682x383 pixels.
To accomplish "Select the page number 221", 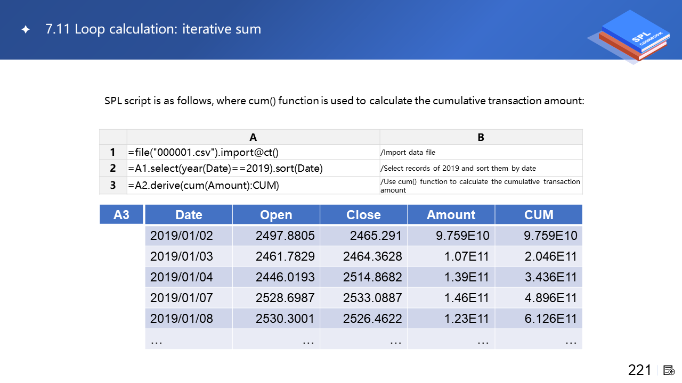I will click(639, 370).
